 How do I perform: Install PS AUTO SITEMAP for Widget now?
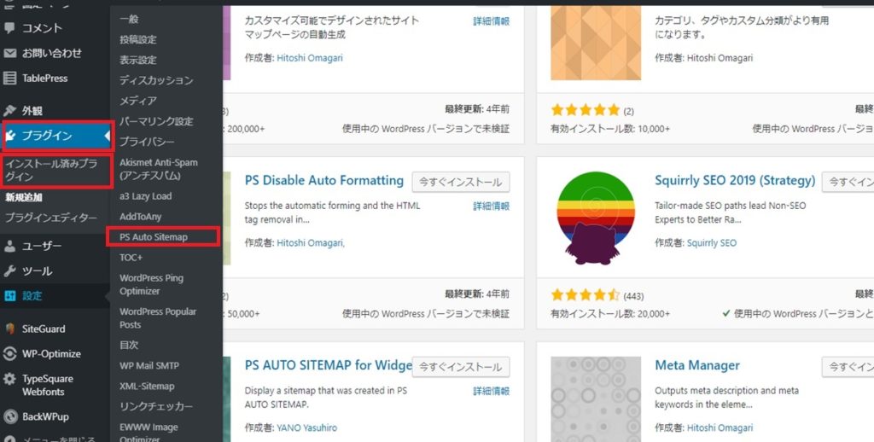(x=461, y=367)
